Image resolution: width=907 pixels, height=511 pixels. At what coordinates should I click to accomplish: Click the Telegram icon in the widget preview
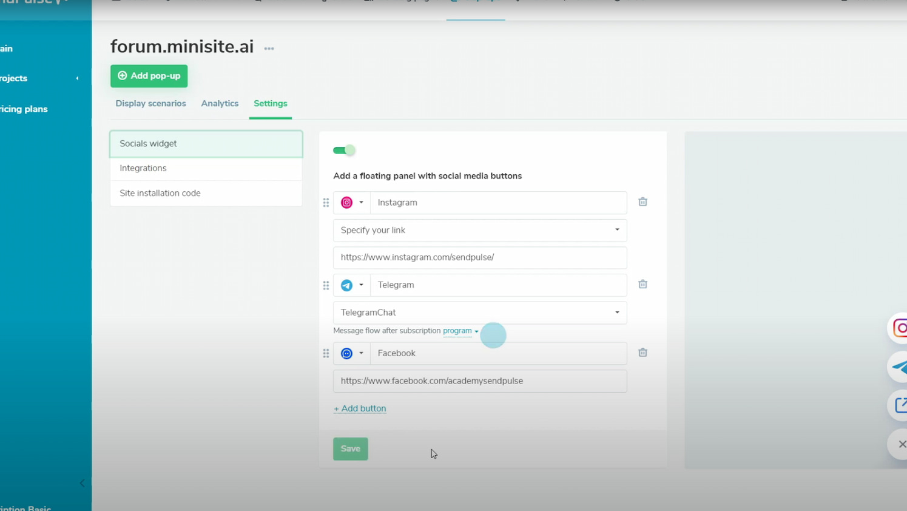[900, 367]
